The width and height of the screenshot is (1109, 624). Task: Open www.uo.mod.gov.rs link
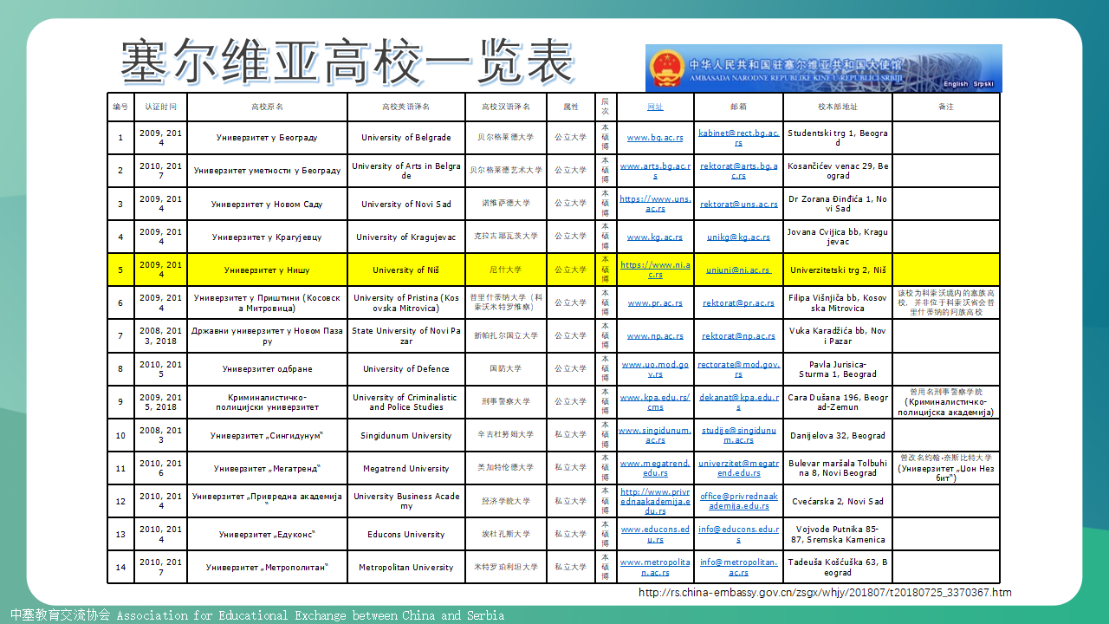(656, 369)
